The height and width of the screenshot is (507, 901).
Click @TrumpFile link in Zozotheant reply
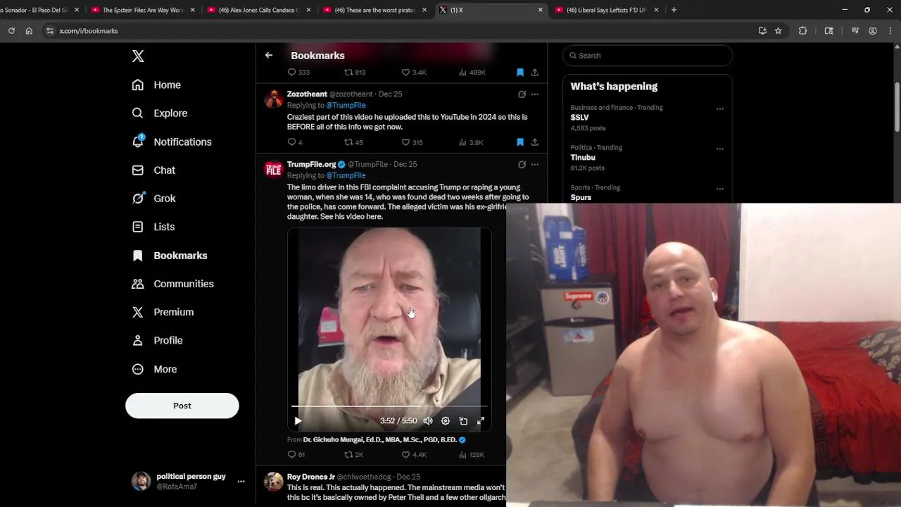[x=346, y=106]
